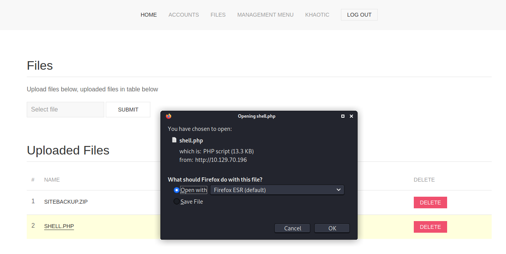Viewport: 506px width, 254px height.
Task: Click the LOG OUT button
Action: click(x=359, y=15)
